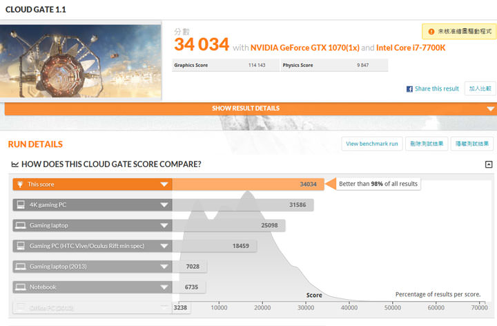Open the This score dropdown arrow

click(164, 184)
